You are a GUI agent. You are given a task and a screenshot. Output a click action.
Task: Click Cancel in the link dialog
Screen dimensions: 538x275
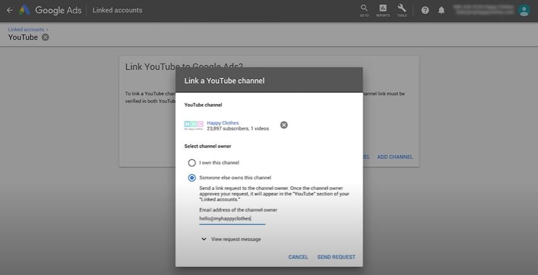[298, 257]
